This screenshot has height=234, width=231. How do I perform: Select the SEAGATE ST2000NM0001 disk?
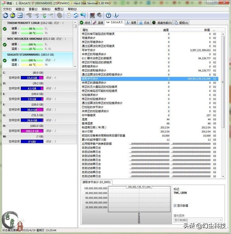38,60
